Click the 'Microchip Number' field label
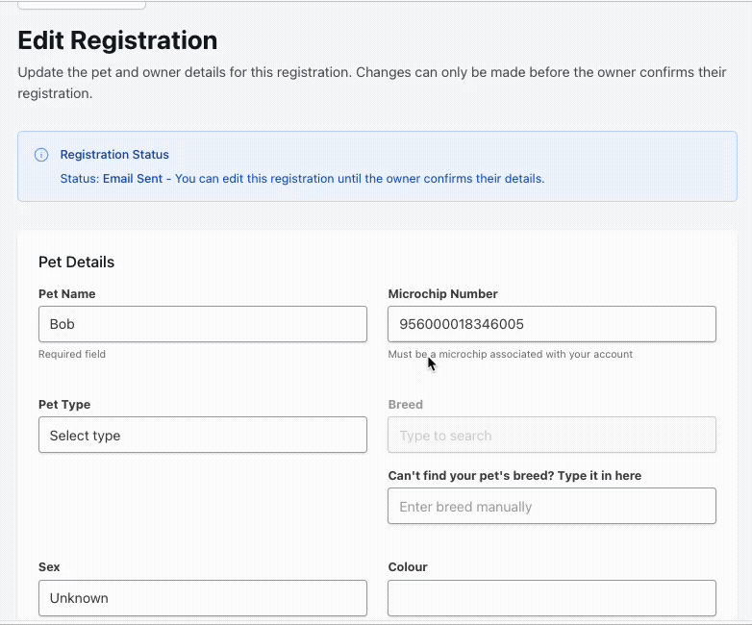Screen dimensions: 752x625 click(x=442, y=294)
